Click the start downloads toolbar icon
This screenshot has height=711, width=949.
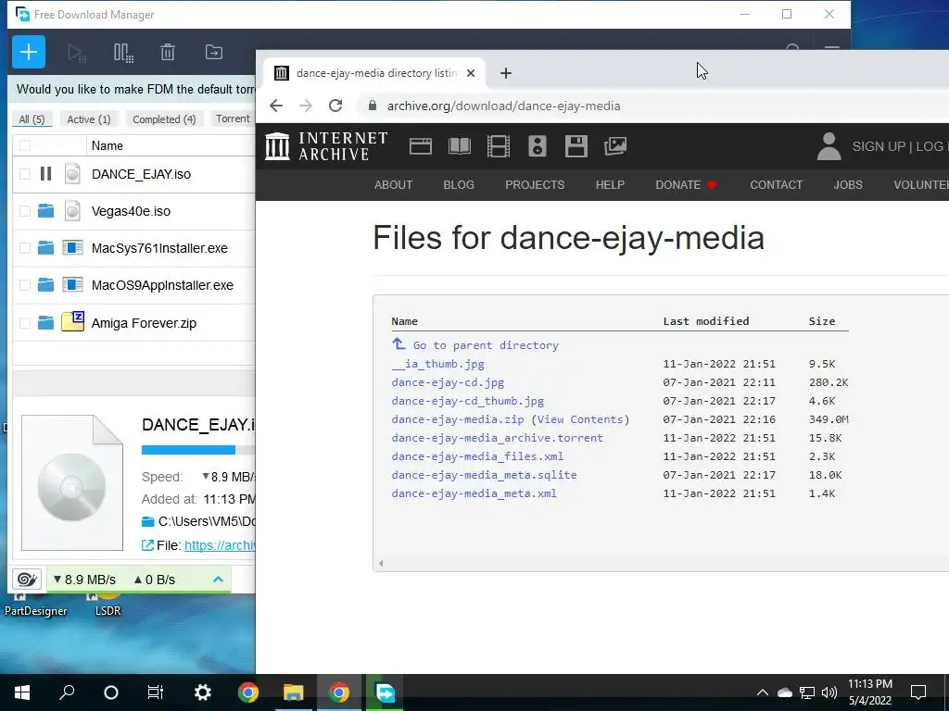tap(77, 53)
